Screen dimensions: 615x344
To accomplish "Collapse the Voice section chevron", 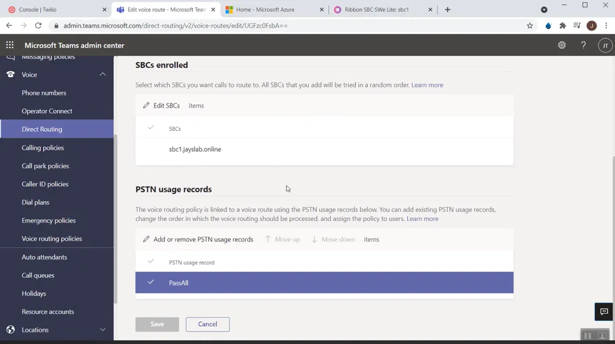I will pyautogui.click(x=103, y=74).
